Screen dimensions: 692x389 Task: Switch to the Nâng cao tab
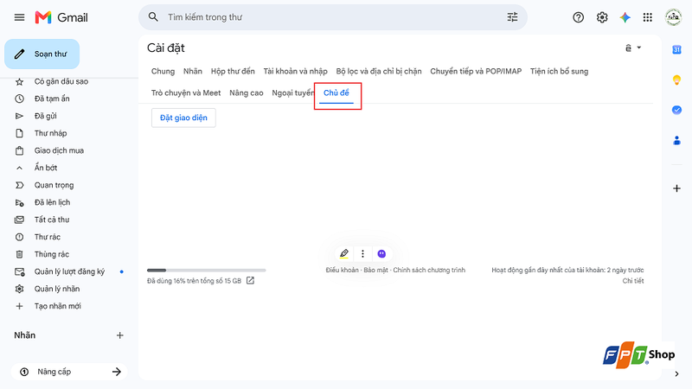point(247,92)
